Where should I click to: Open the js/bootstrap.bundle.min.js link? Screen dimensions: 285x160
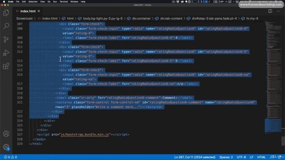pyautogui.click(x=85, y=134)
